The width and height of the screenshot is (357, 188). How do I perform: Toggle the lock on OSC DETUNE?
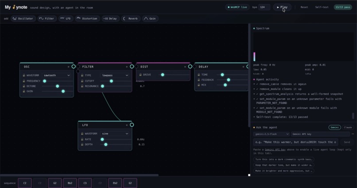coord(24,86)
